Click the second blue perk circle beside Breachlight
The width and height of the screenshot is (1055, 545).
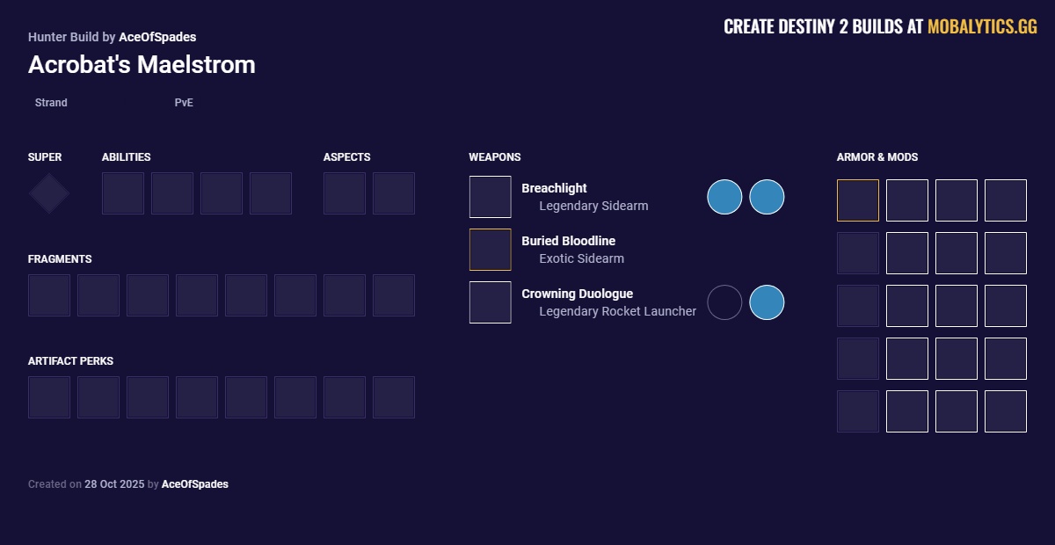coord(767,197)
